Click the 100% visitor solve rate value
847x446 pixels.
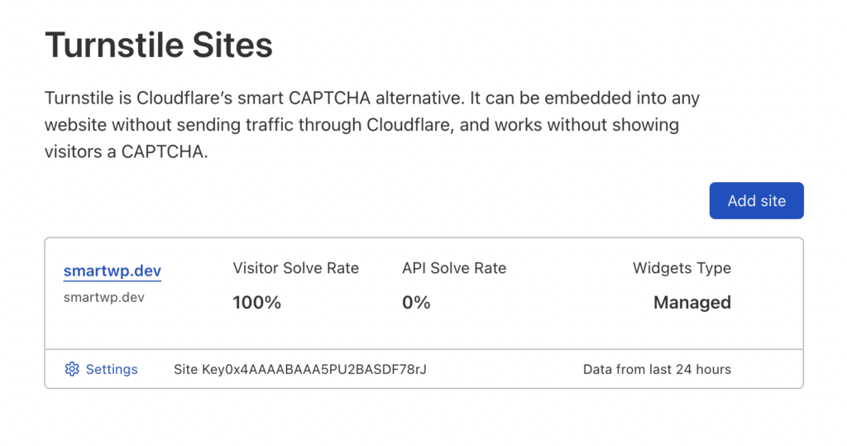point(256,302)
